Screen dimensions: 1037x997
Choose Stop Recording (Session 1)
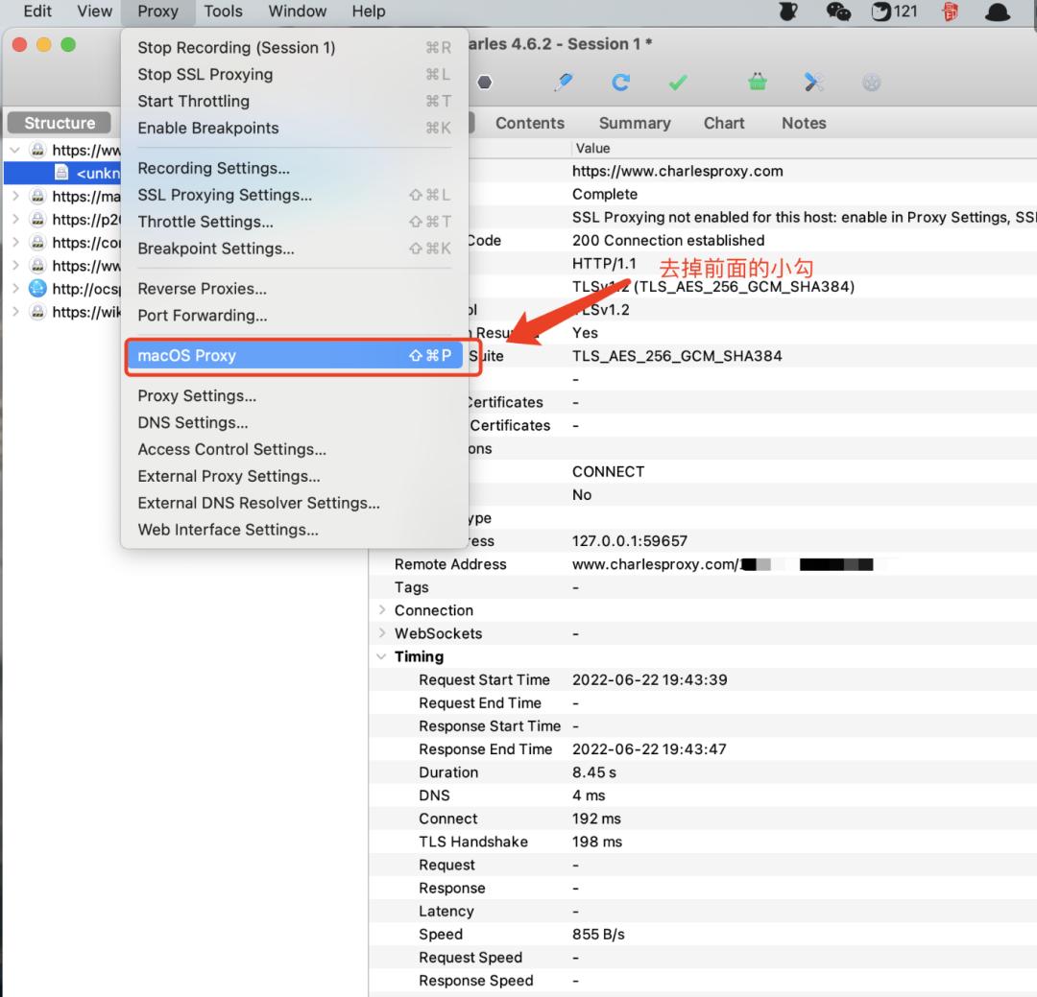click(x=295, y=48)
